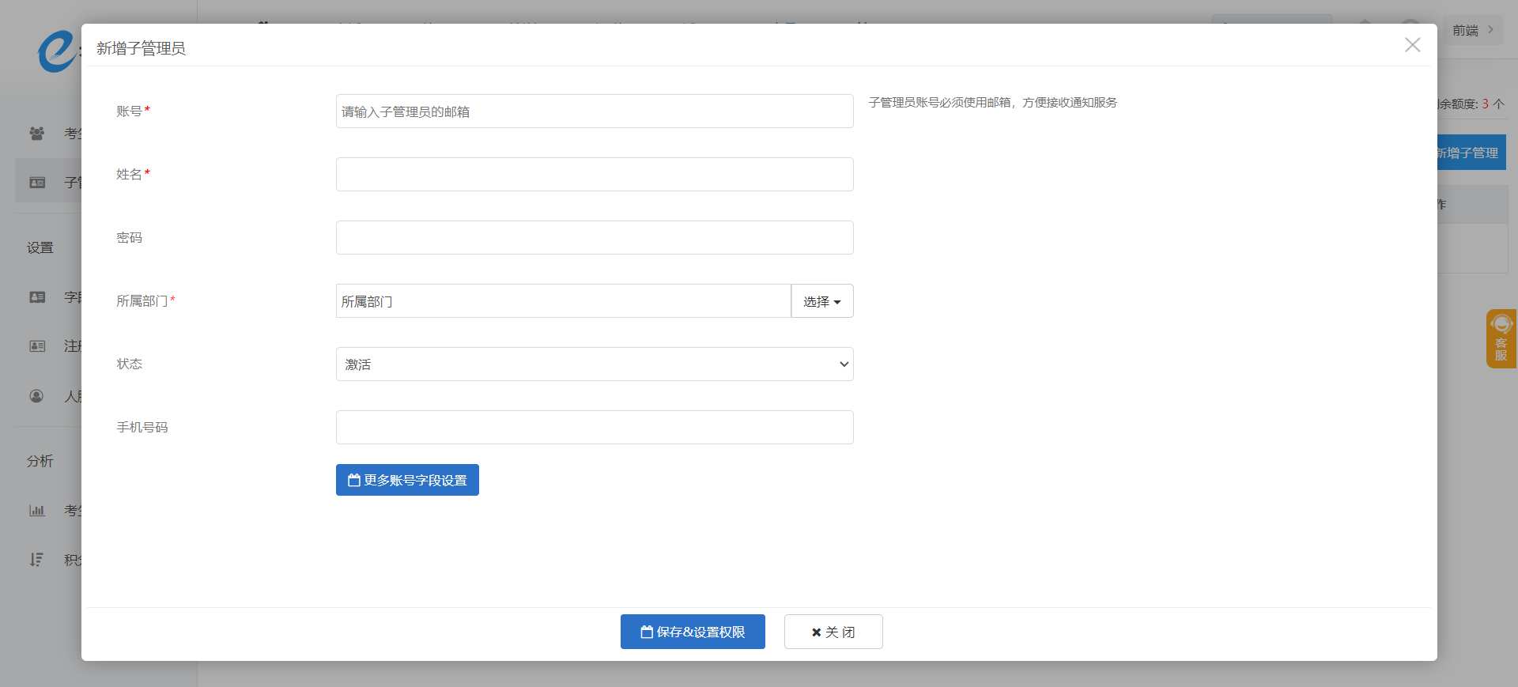Click the field settings card icon
This screenshot has height=687, width=1518.
click(37, 297)
